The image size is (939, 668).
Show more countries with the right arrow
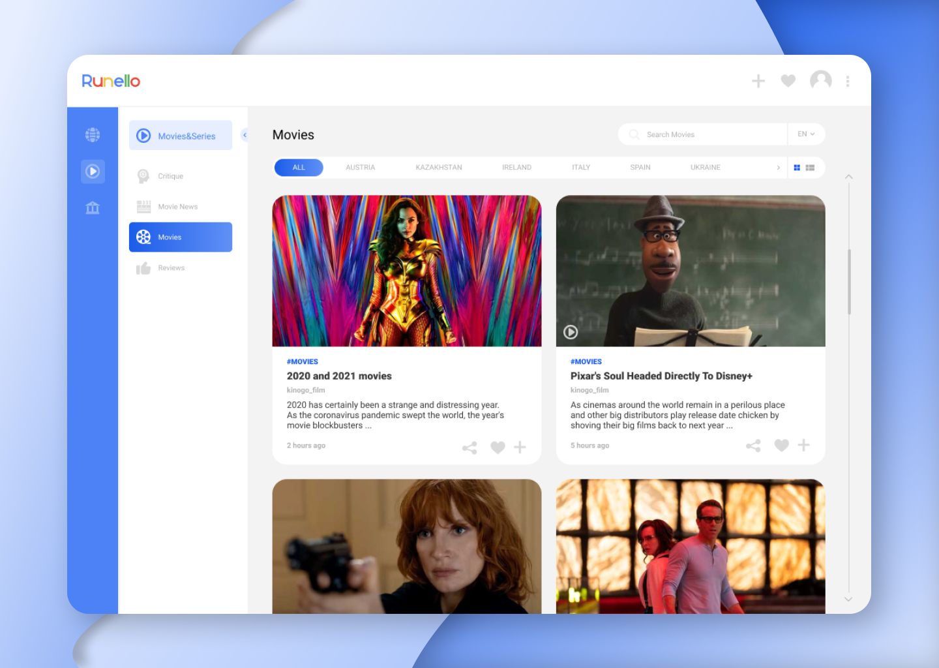click(x=778, y=168)
